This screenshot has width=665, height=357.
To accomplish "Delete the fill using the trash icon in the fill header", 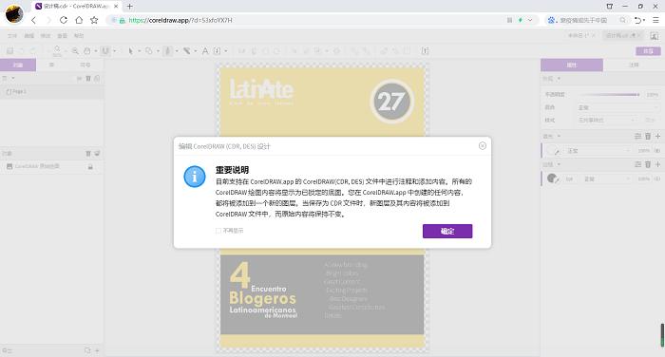I will [648, 136].
